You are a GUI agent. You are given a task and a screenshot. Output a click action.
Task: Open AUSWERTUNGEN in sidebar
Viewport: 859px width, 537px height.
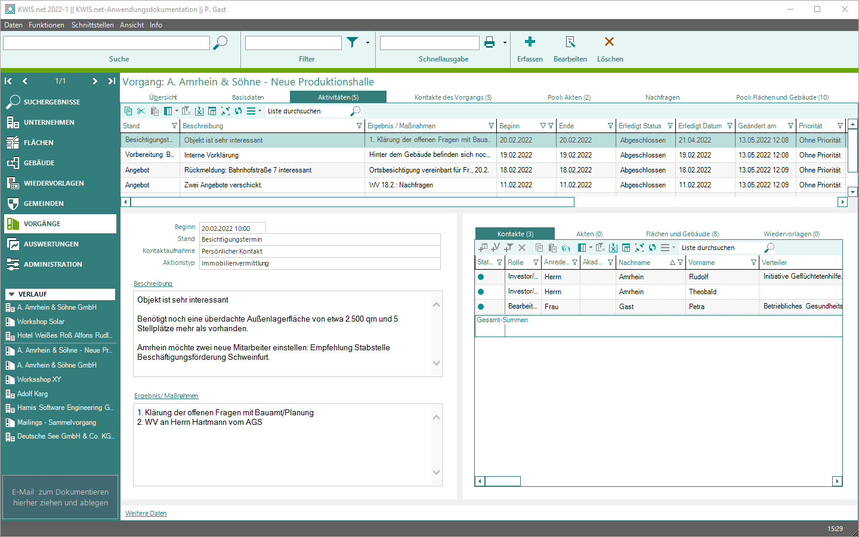(x=60, y=244)
